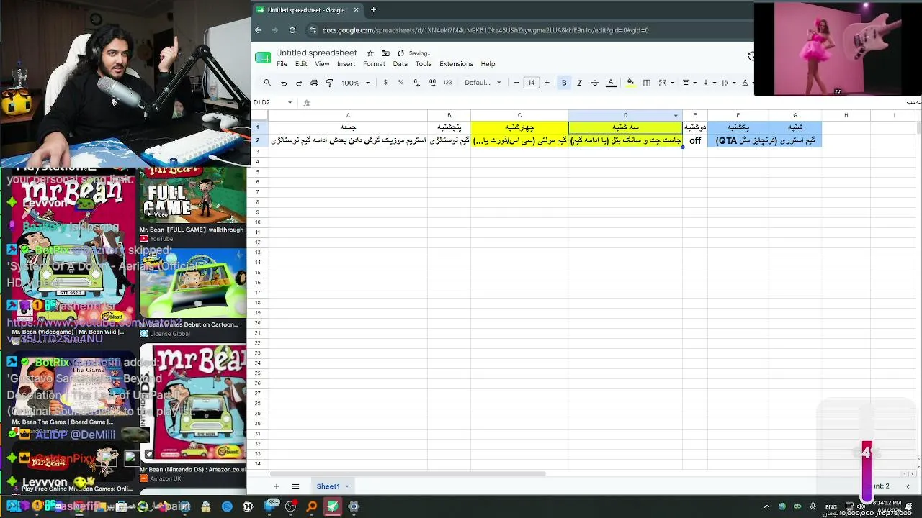Increase decimal places
The height and width of the screenshot is (518, 922).
point(431,83)
